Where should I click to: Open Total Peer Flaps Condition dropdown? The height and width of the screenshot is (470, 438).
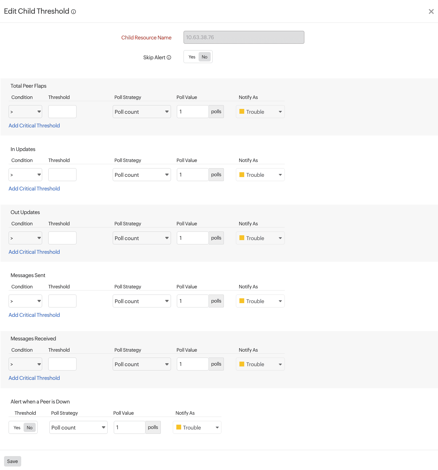(x=25, y=112)
